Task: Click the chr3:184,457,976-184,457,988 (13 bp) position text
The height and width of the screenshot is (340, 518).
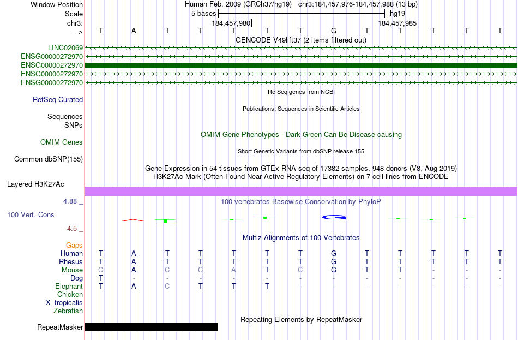Action: [x=358, y=4]
